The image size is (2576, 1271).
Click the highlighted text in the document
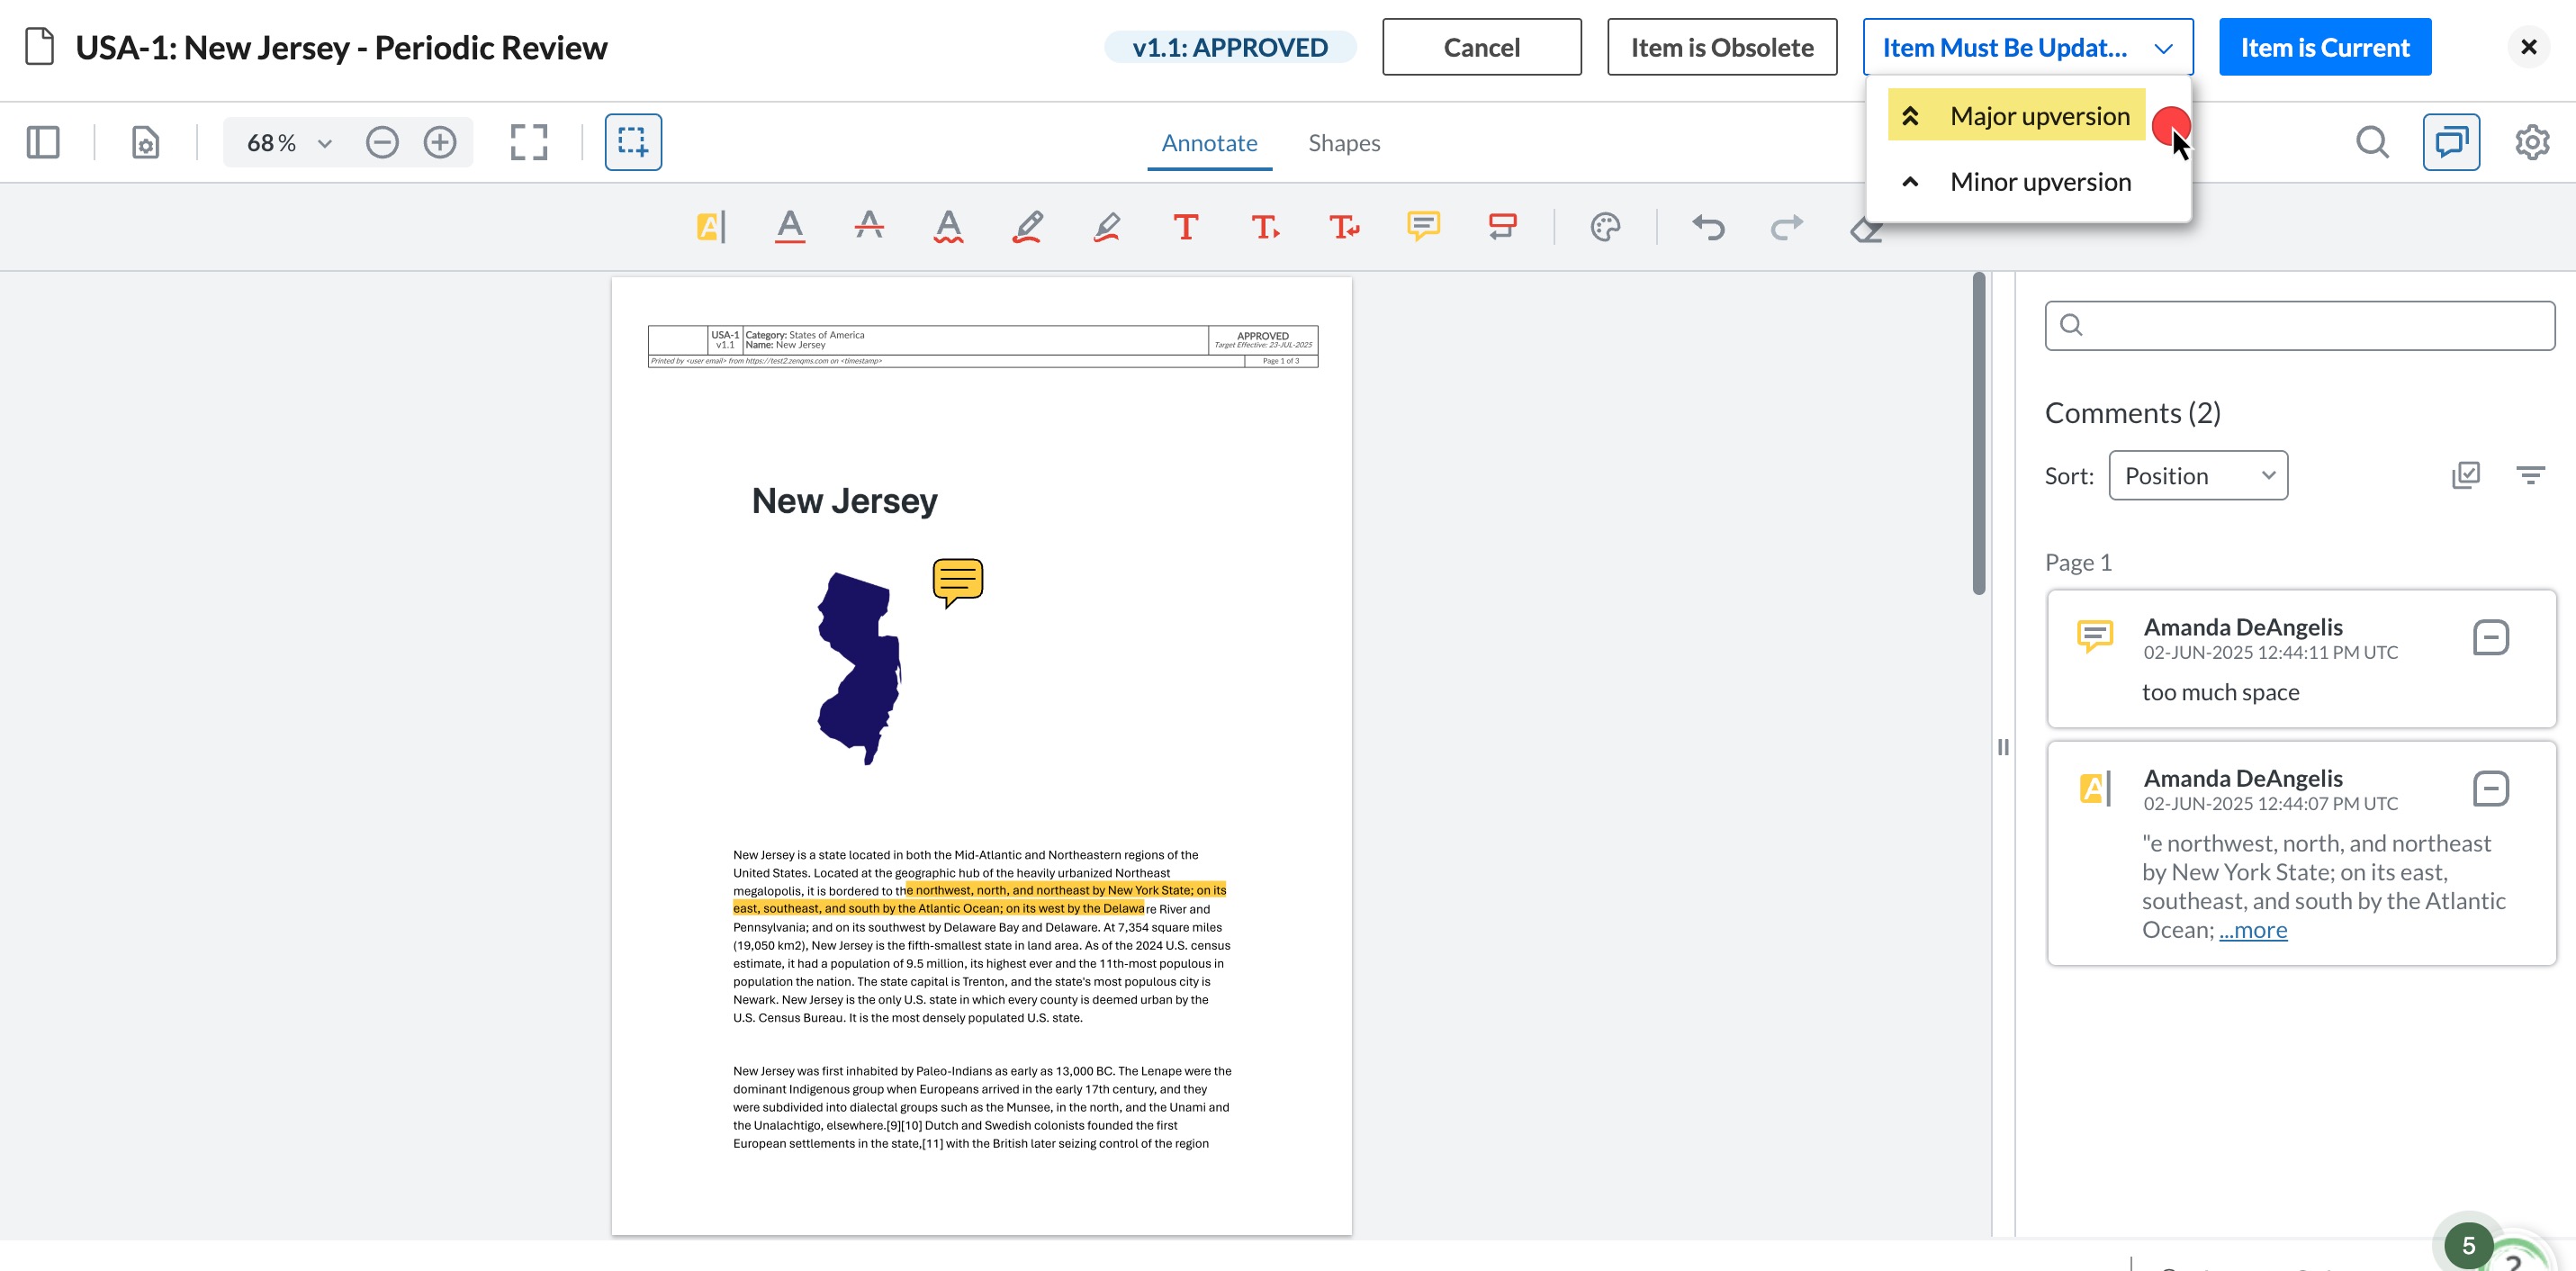(x=979, y=899)
